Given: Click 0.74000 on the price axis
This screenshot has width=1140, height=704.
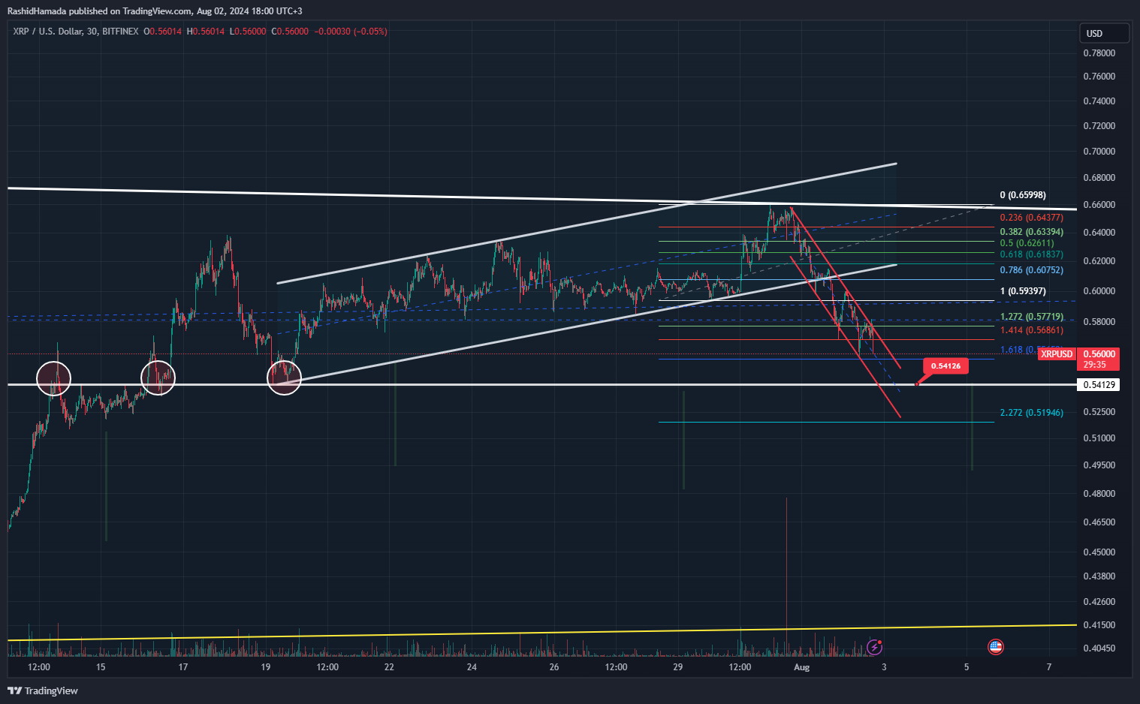Looking at the screenshot, I should click(1099, 101).
